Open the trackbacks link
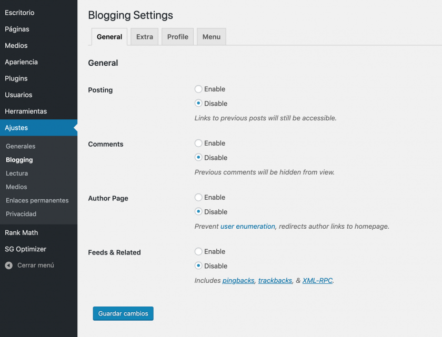Image resolution: width=442 pixels, height=337 pixels. point(275,281)
